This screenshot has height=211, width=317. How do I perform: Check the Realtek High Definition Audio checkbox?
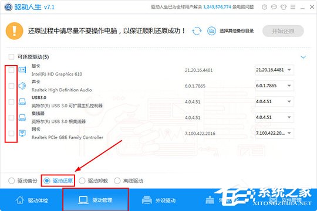(x=11, y=86)
